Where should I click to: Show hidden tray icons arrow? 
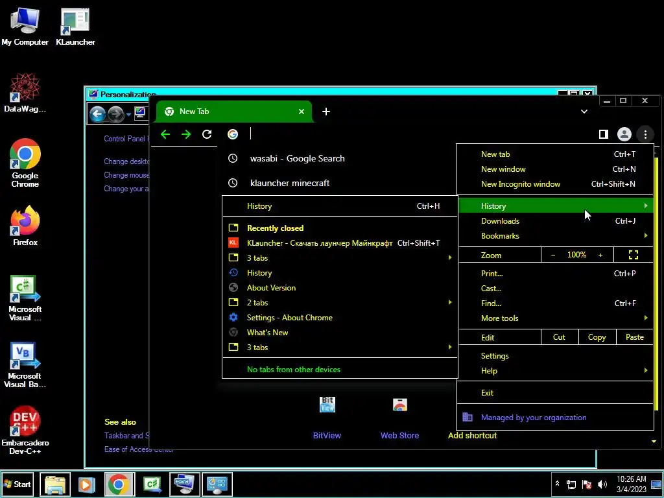coord(557,484)
